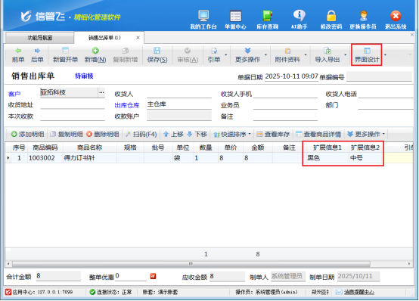
Task: Click 引单 reference order button
Action: click(214, 55)
